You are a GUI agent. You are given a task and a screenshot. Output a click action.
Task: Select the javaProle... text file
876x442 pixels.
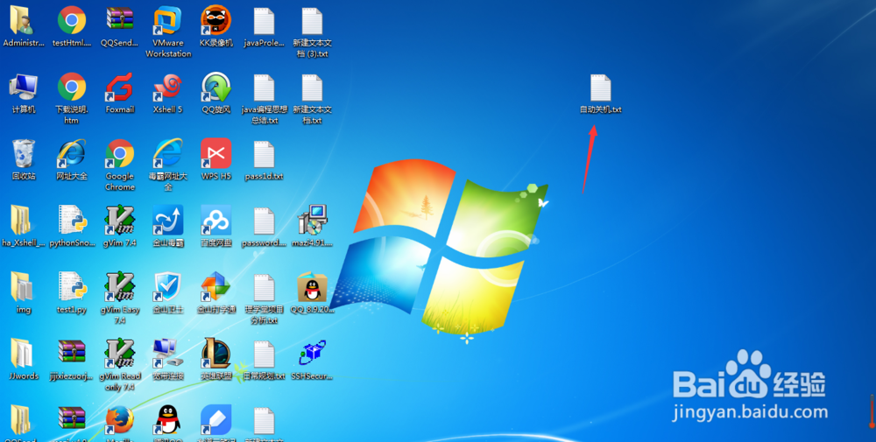click(265, 27)
